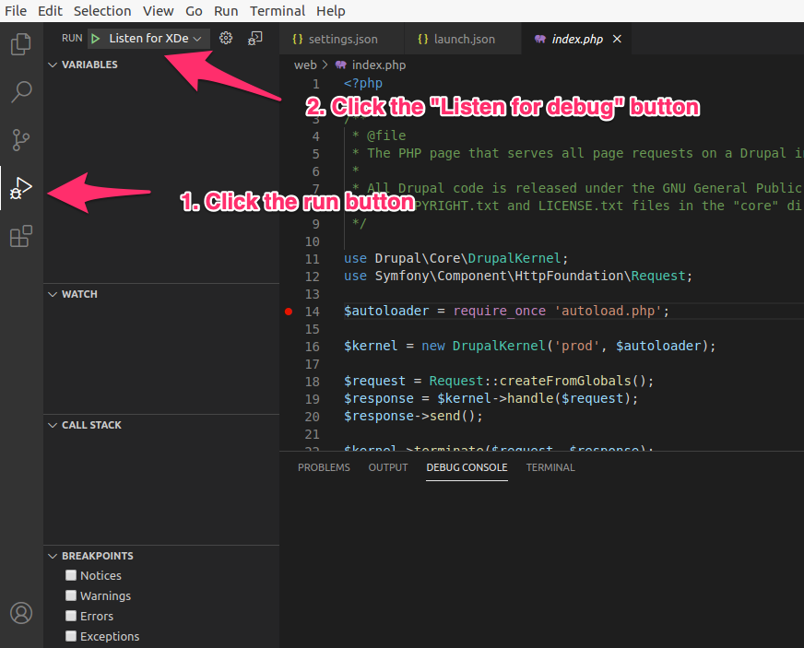The width and height of the screenshot is (804, 648).
Task: Open the Accounts icon menu
Action: 21,613
